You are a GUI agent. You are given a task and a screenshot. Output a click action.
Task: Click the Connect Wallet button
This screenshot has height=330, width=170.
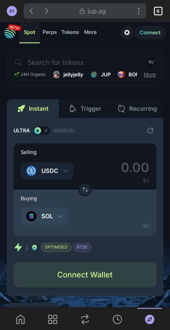85,275
